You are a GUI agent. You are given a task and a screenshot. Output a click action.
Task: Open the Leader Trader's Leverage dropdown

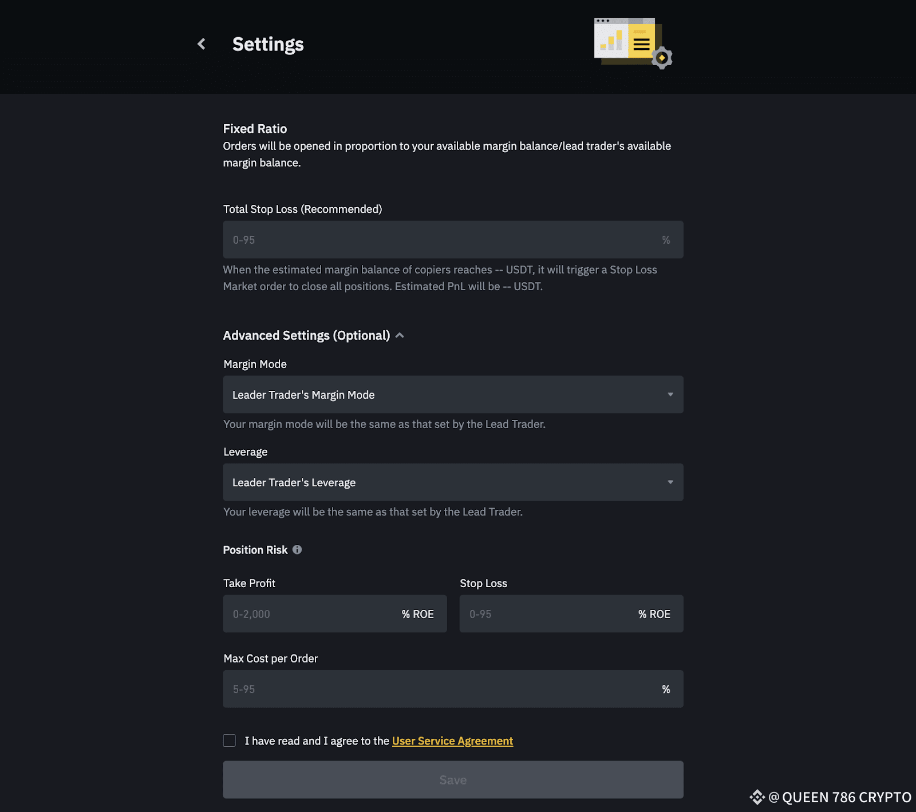coord(452,482)
